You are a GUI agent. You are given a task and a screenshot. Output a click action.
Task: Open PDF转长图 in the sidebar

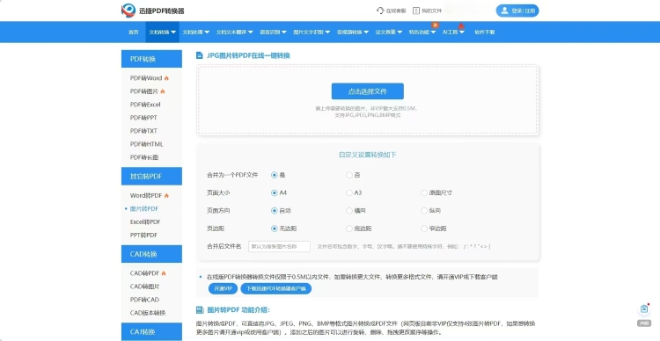coord(144,157)
